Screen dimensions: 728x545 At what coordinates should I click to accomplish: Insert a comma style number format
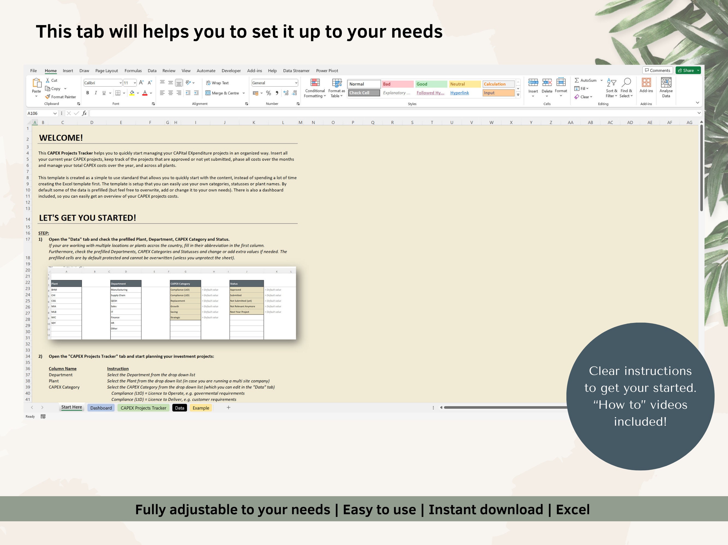(x=277, y=93)
